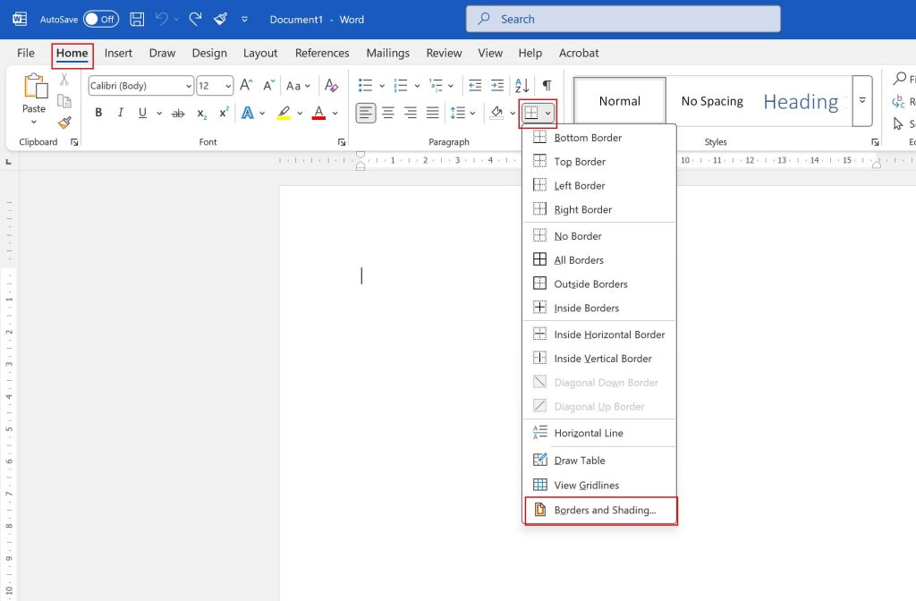Show paragraph marks with pilcrow icon
This screenshot has width=916, height=601.
pyautogui.click(x=547, y=86)
